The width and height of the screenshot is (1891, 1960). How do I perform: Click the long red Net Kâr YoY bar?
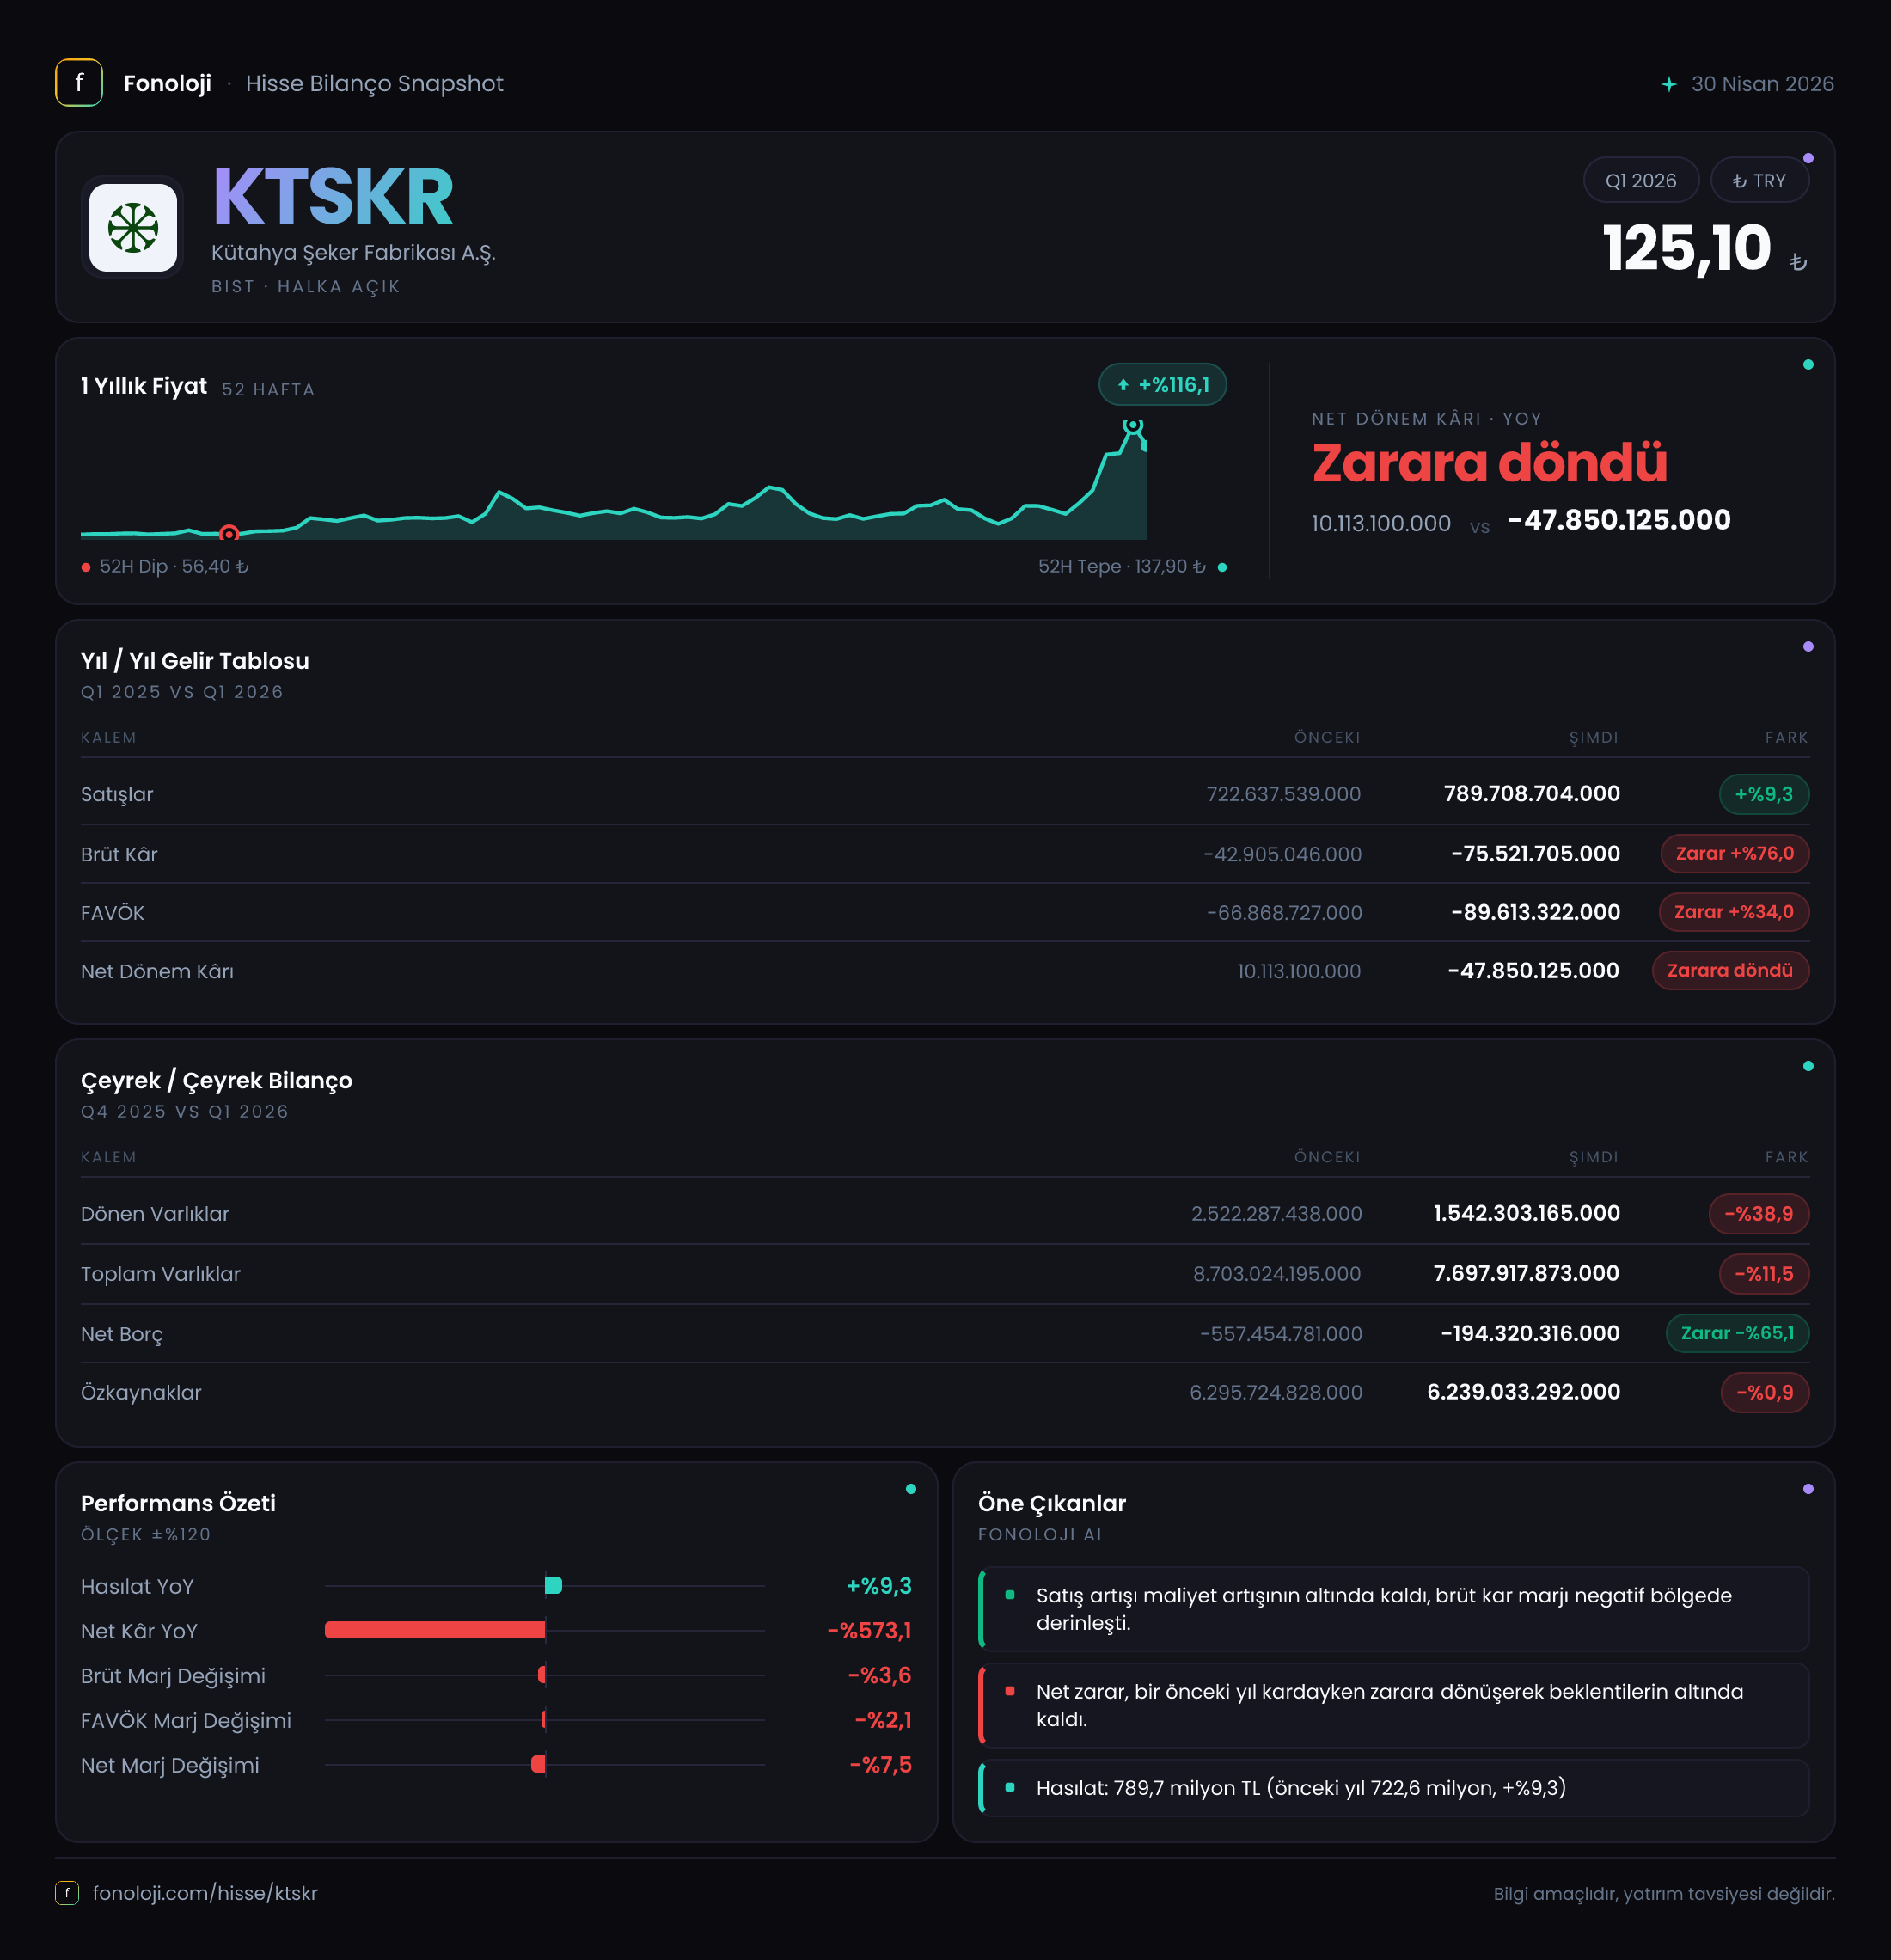tap(435, 1630)
